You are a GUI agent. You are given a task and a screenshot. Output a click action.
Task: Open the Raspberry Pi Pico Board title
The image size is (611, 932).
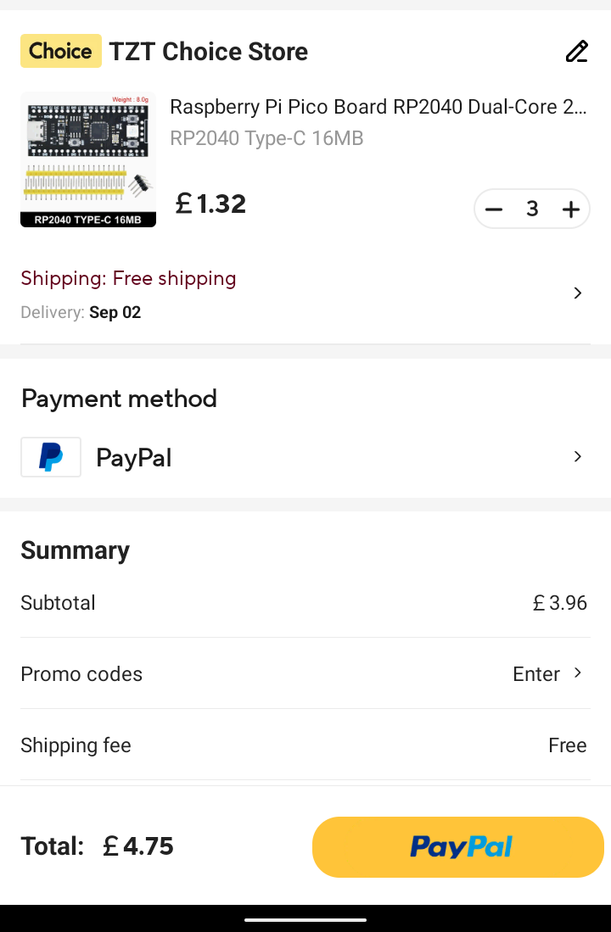pyautogui.click(x=378, y=108)
